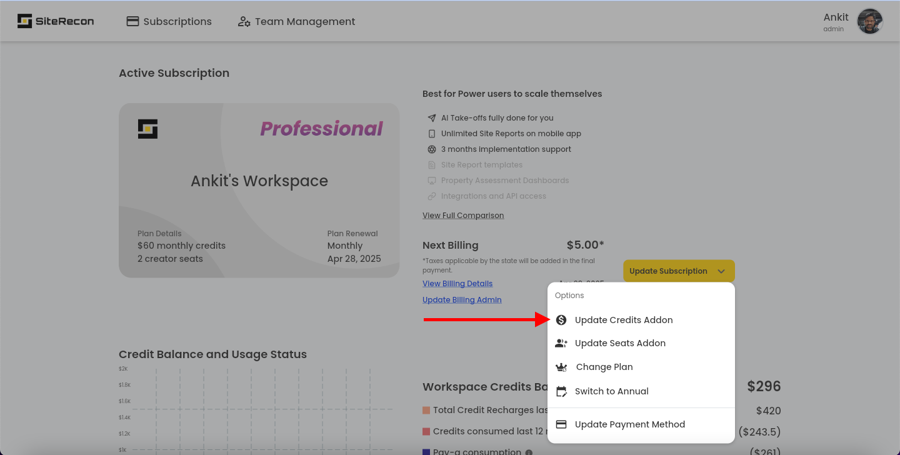
Task: Click the Property Assessment Dashboards monitor icon
Action: [431, 181]
